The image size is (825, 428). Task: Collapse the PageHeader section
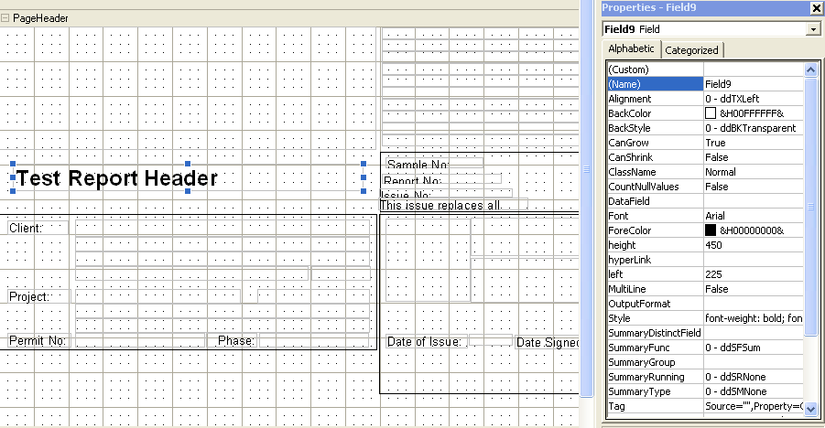[x=5, y=18]
